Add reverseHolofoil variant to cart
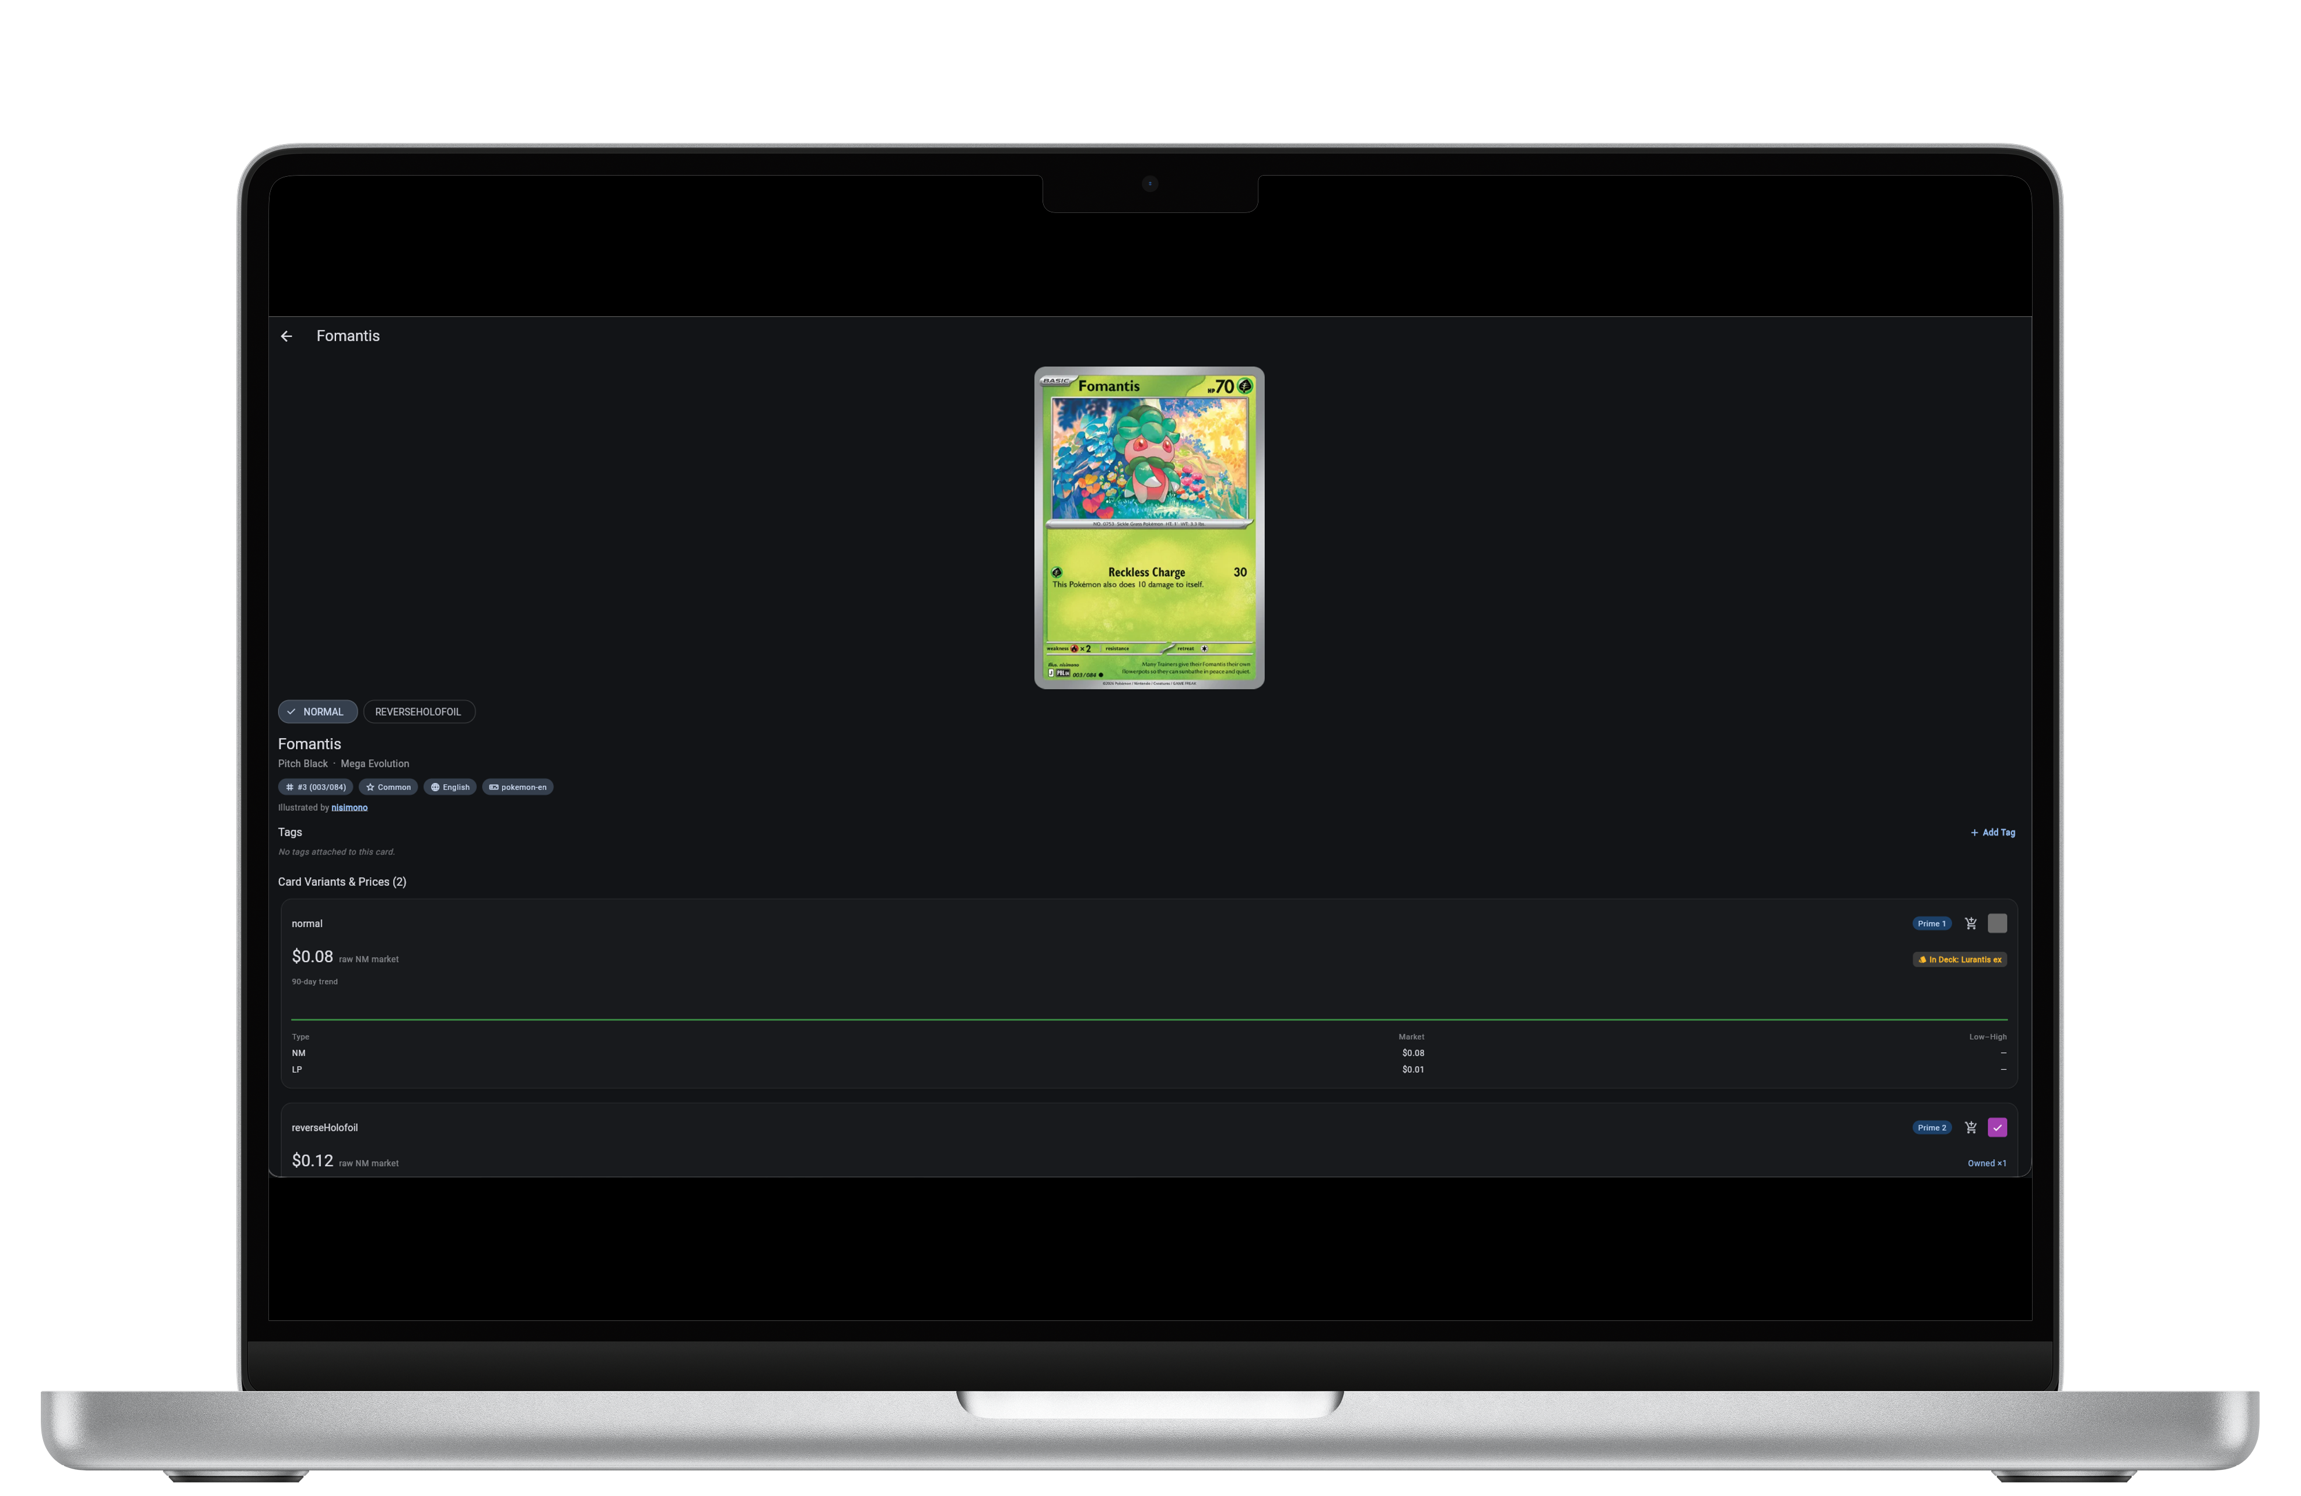 pyautogui.click(x=1970, y=1128)
